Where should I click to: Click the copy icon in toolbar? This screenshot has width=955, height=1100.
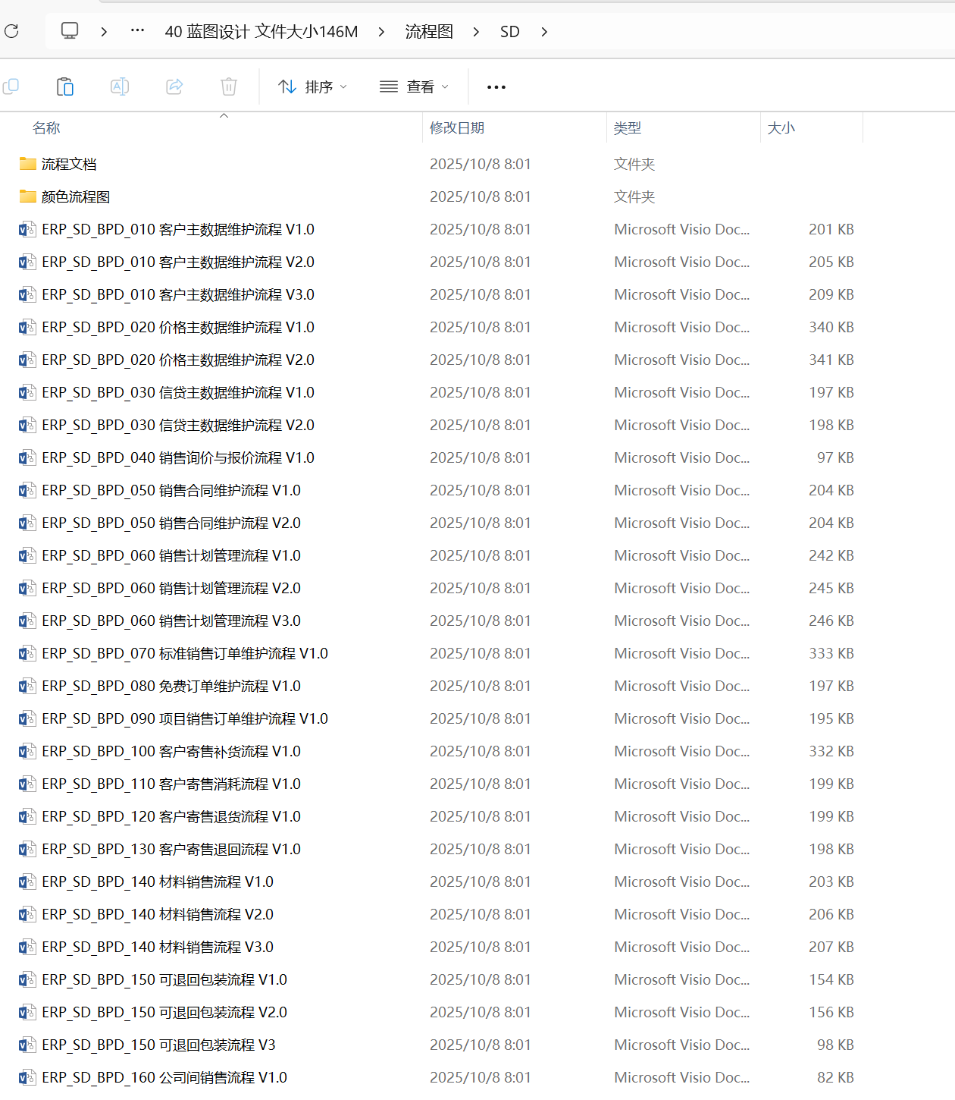click(11, 86)
